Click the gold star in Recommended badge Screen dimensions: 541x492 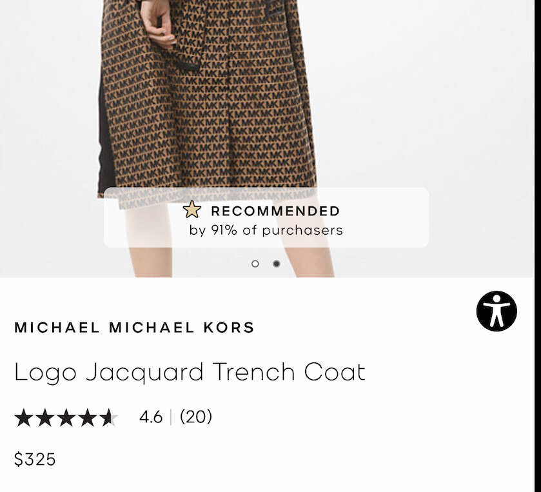(x=192, y=210)
